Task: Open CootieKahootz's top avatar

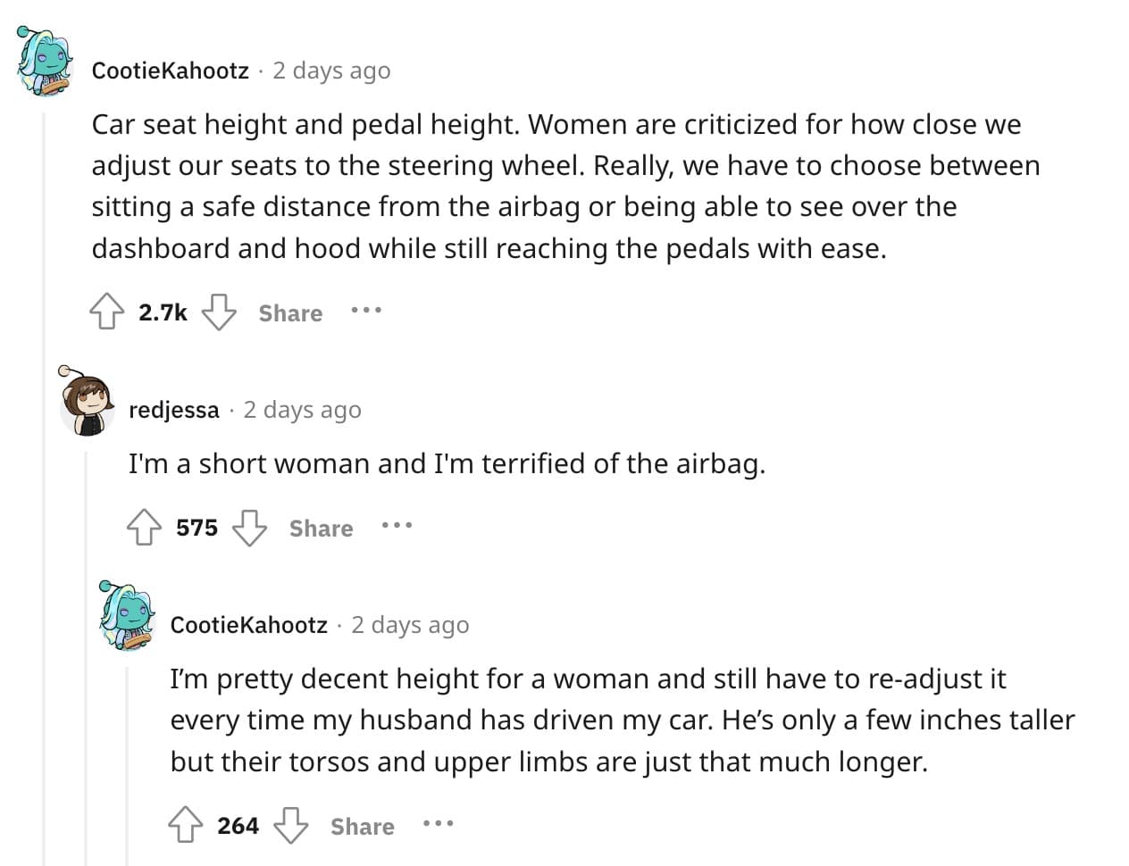Action: click(46, 62)
